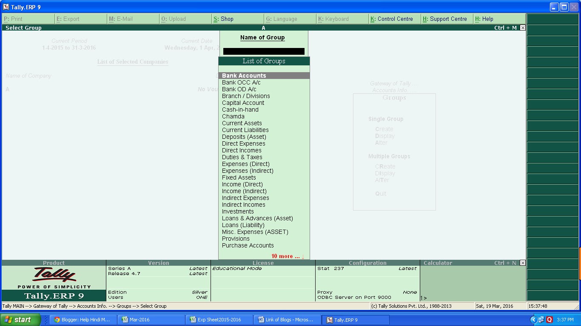This screenshot has width=581, height=326.
Task: Close the Calculator panel with X
Action: coord(523,263)
